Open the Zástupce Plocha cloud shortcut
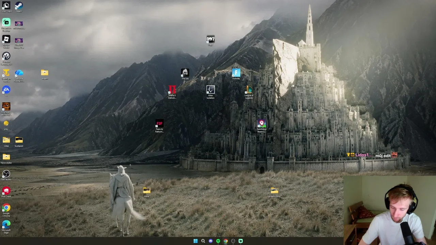Viewport: 436px width, 245px height. 19,76
